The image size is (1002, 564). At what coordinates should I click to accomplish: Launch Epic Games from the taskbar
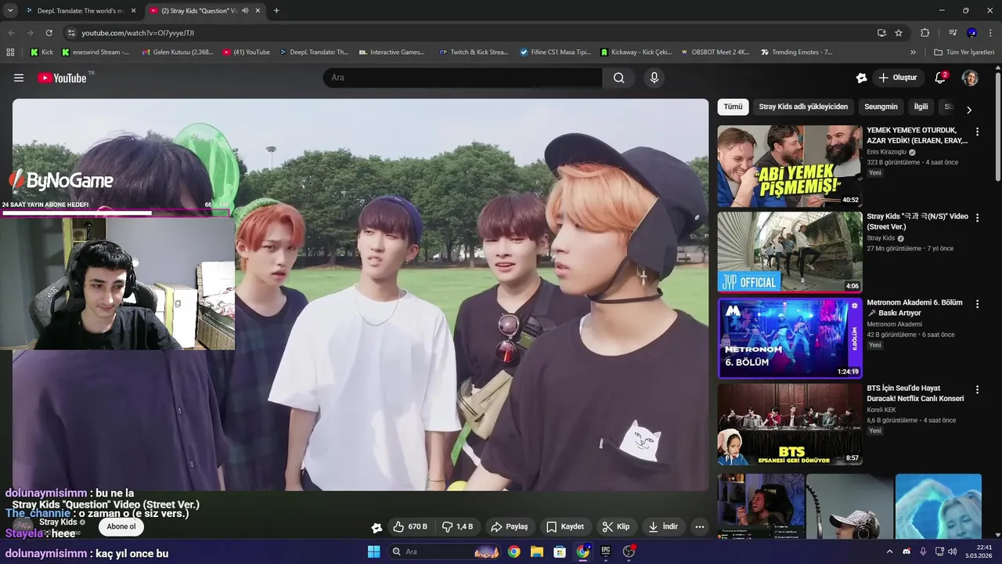point(606,551)
